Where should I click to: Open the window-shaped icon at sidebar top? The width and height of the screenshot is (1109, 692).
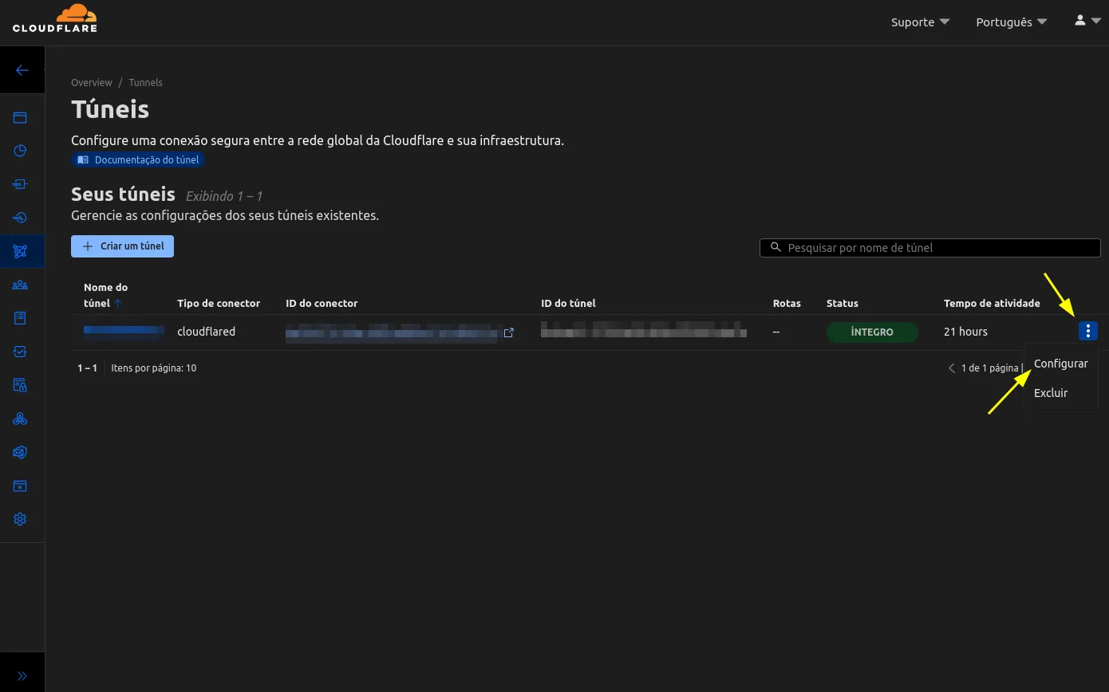point(20,118)
